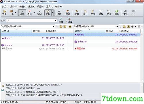Expand the 过滤 filter combo box arrow
The height and width of the screenshot is (104, 144).
(55, 21)
